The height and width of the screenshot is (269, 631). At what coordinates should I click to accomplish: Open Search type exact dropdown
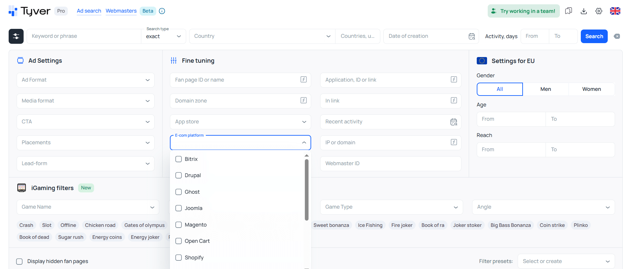click(164, 36)
